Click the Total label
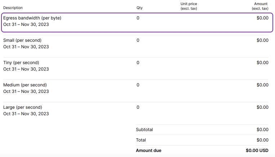Image resolution: width=275 pixels, height=157 pixels. tap(141, 140)
